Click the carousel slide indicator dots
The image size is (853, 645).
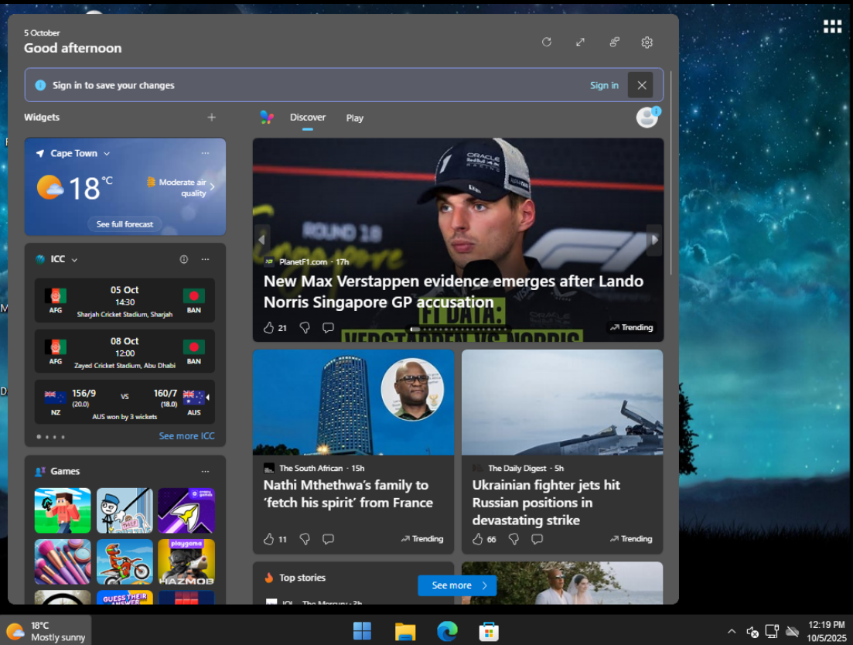tap(459, 329)
